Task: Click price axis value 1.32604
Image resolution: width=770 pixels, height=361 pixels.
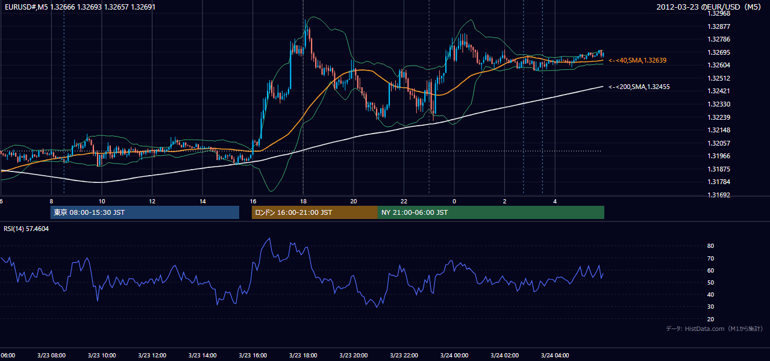Action: tap(719, 65)
